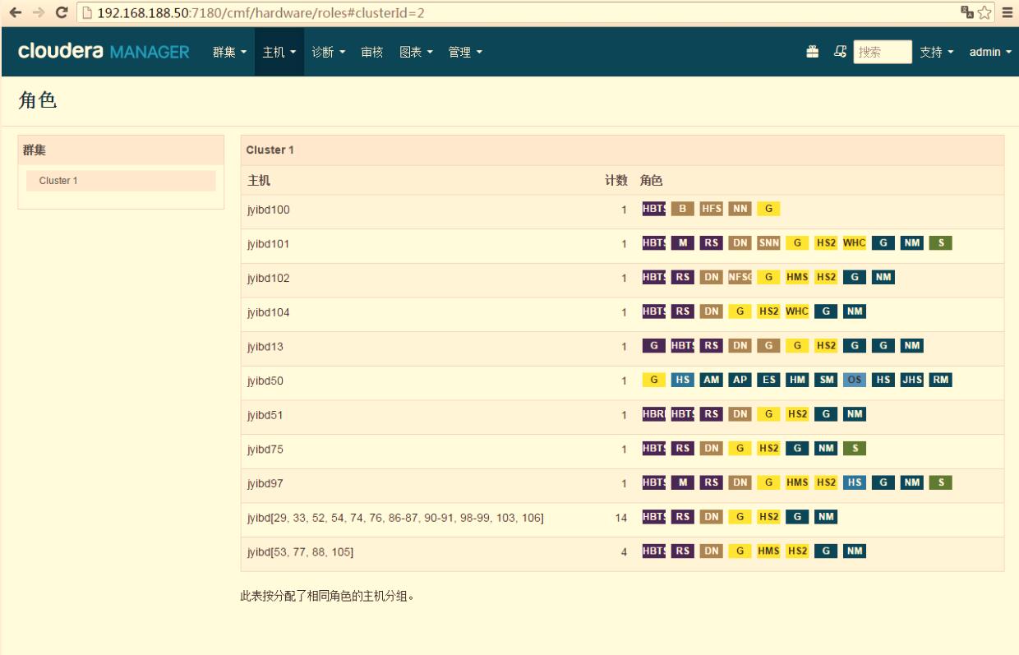Expand the admin user dropdown
The width and height of the screenshot is (1019, 655).
click(989, 52)
